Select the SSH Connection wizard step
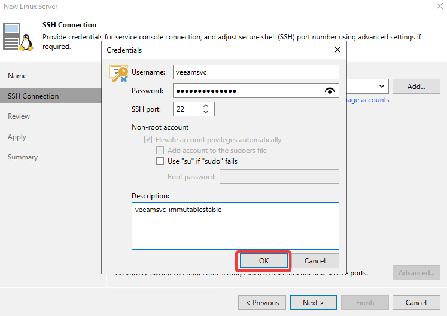The height and width of the screenshot is (316, 447). (x=51, y=96)
